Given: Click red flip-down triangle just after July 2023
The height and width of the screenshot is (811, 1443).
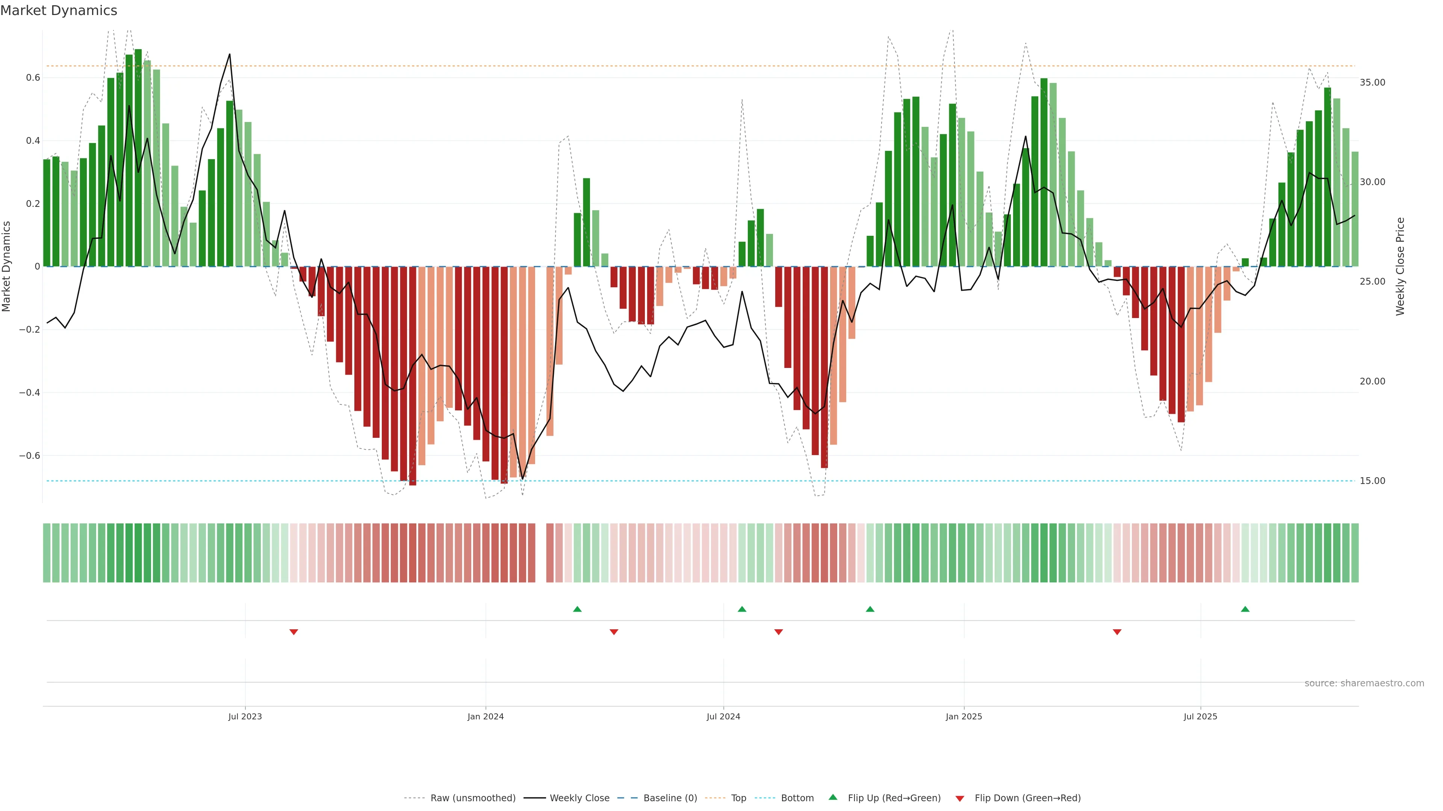Looking at the screenshot, I should click(293, 632).
